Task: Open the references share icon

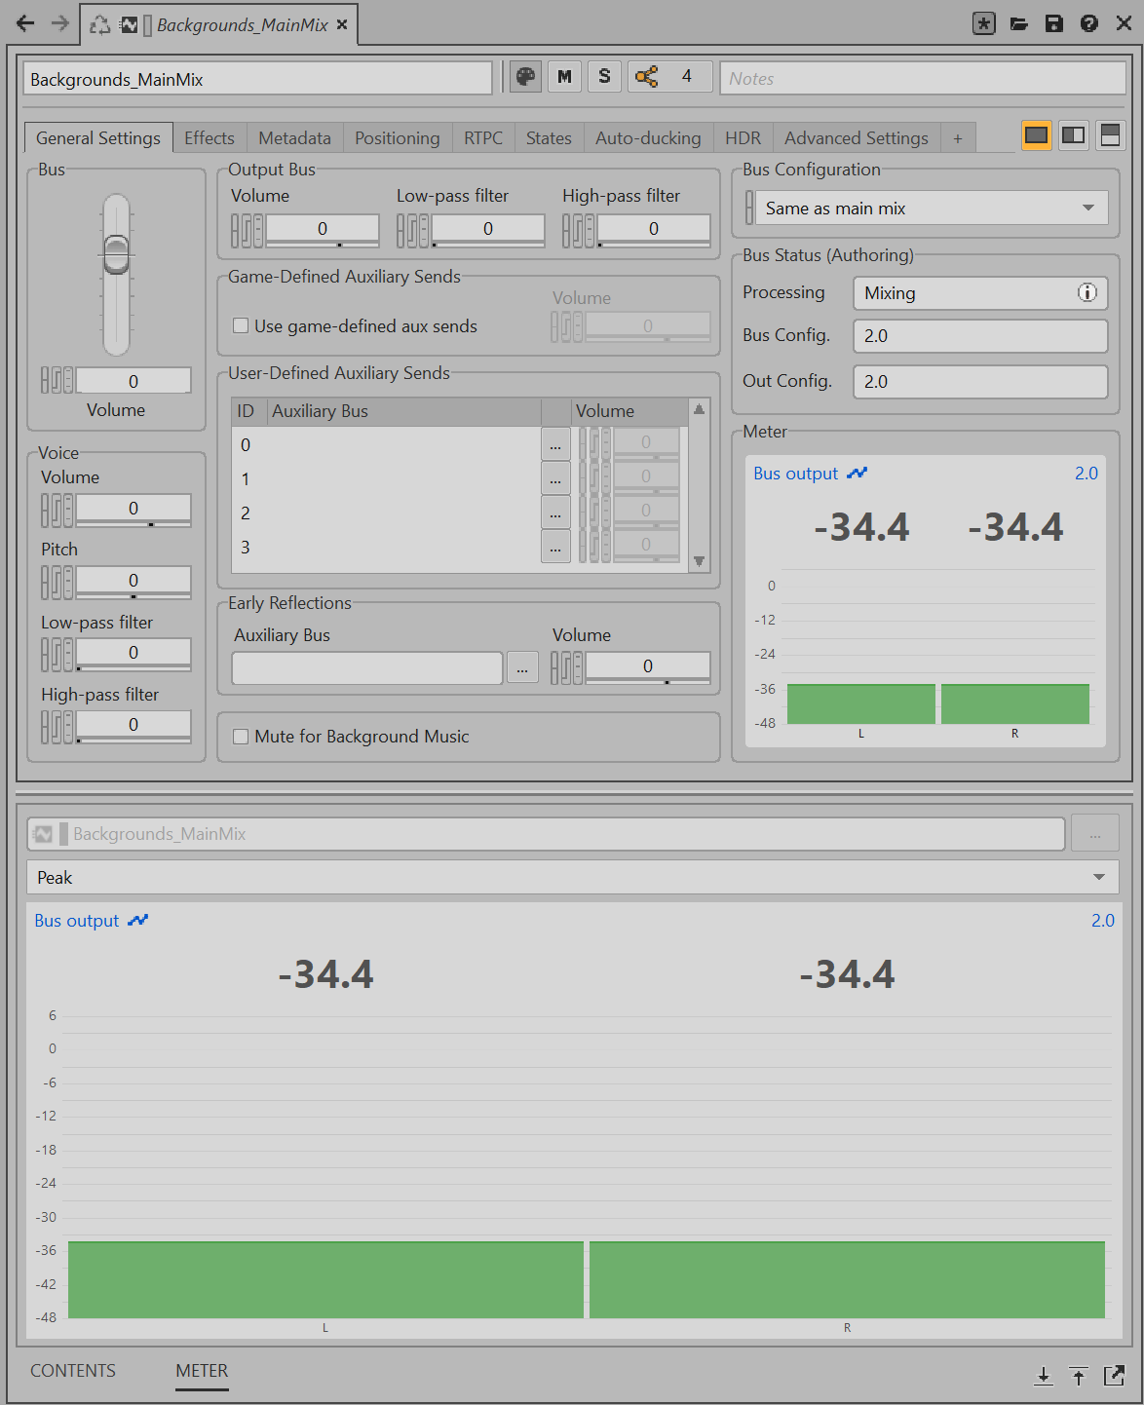Action: (646, 77)
